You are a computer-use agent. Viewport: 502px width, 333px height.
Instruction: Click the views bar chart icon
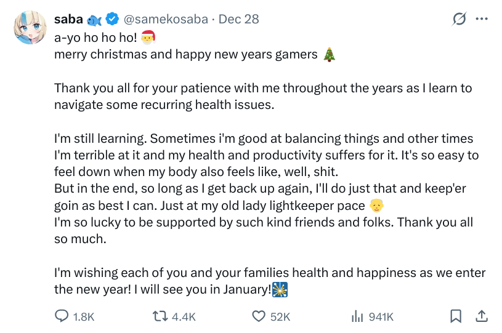(x=357, y=316)
